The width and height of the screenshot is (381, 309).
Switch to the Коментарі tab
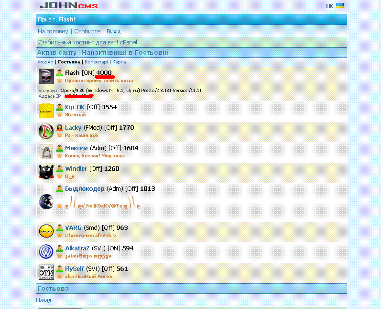96,62
